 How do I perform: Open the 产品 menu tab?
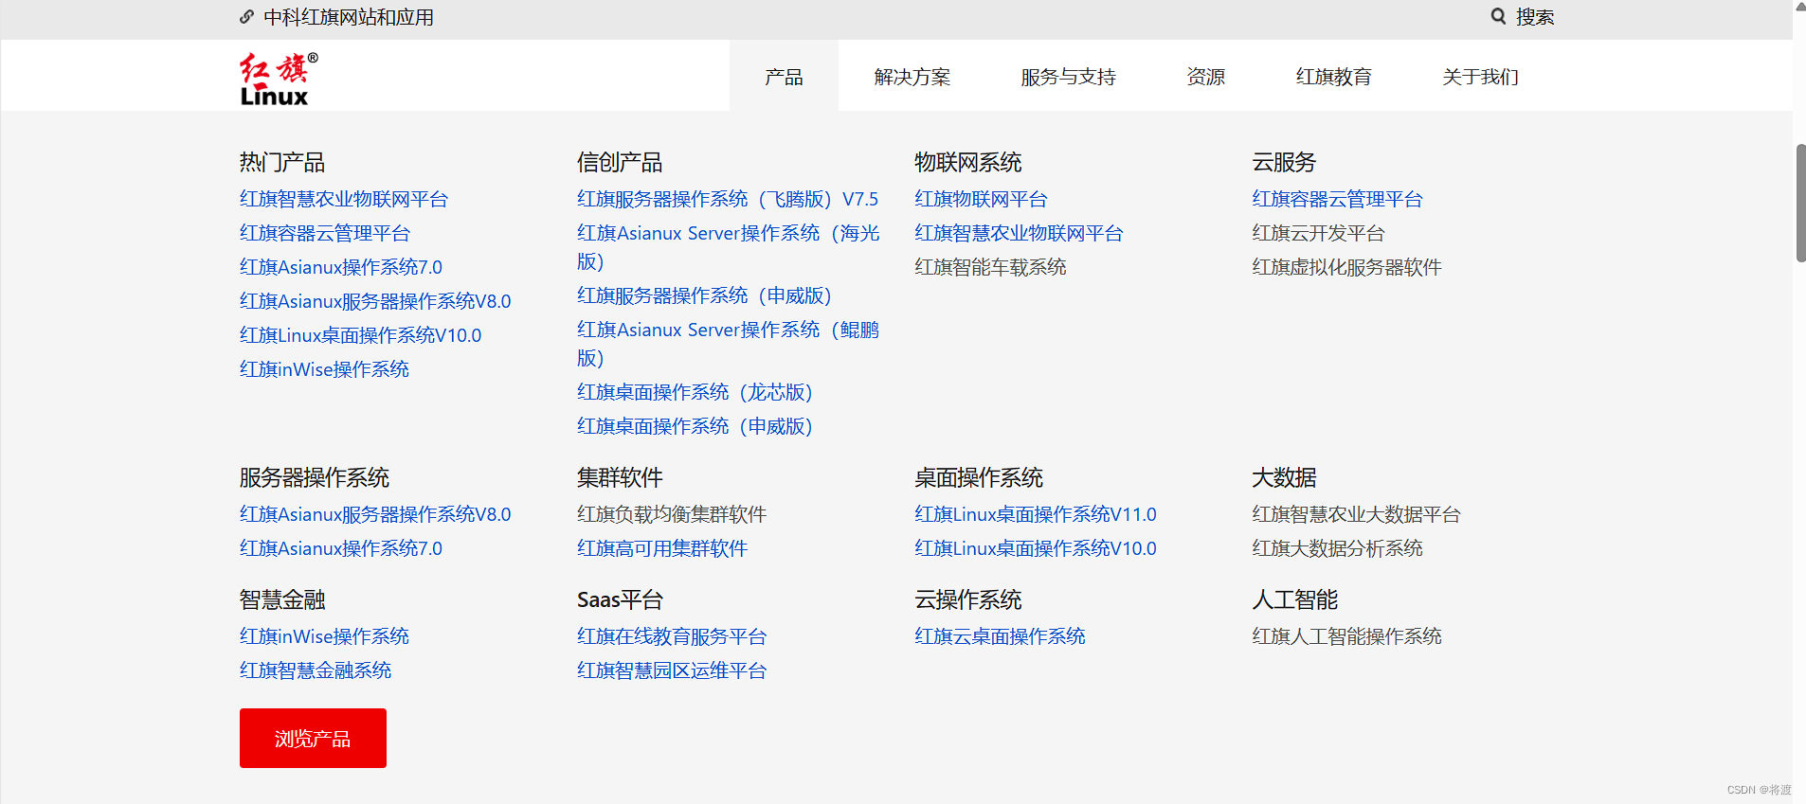coord(784,76)
